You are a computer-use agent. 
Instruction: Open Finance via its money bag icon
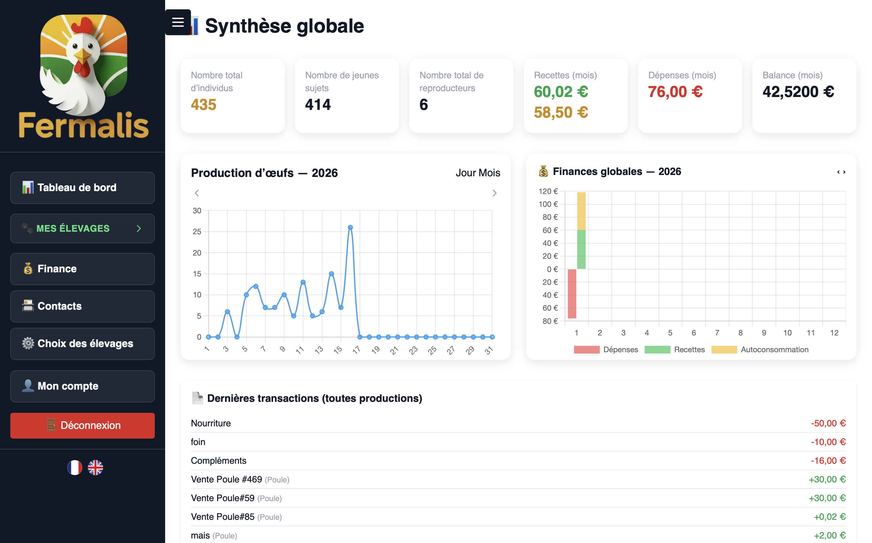tap(28, 269)
